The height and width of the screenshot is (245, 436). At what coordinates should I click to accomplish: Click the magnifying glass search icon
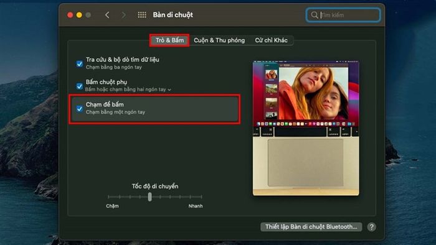point(314,15)
